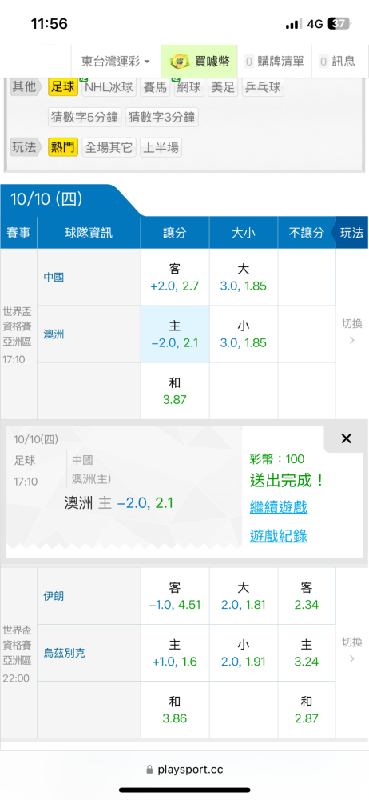Pick 客 +2.0, 2.7 handicap for 中國
Viewport: 369px width, 800px height.
point(175,278)
